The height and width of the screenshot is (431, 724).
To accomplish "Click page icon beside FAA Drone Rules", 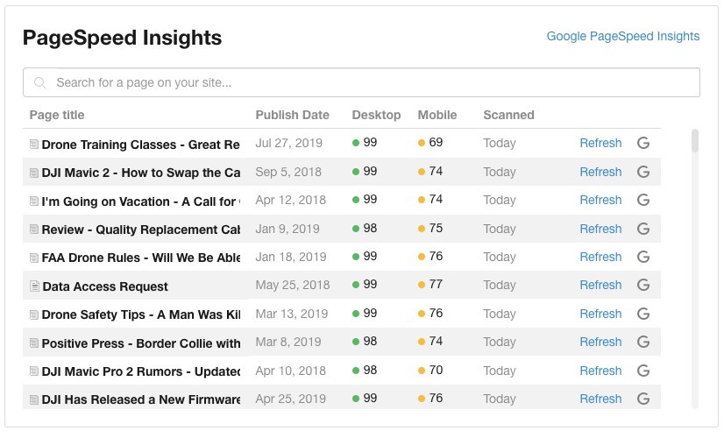I will 33,258.
